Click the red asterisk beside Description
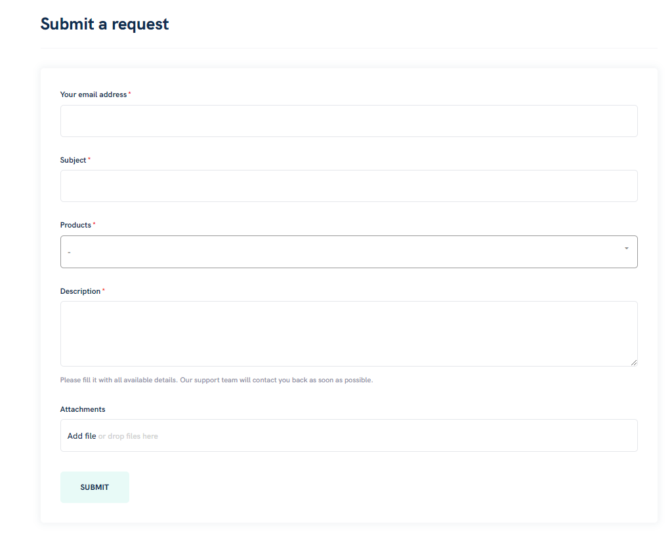 tap(103, 289)
